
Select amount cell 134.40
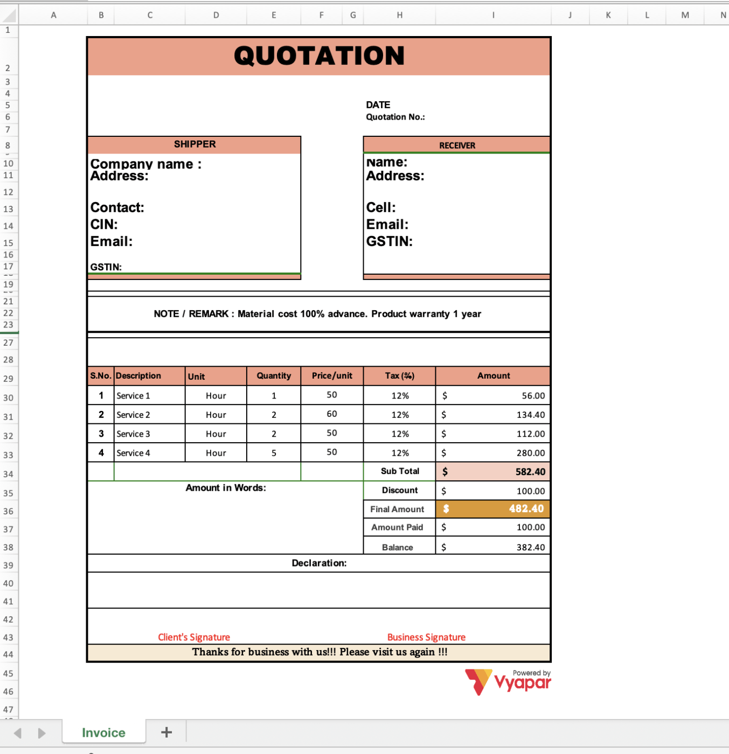493,415
